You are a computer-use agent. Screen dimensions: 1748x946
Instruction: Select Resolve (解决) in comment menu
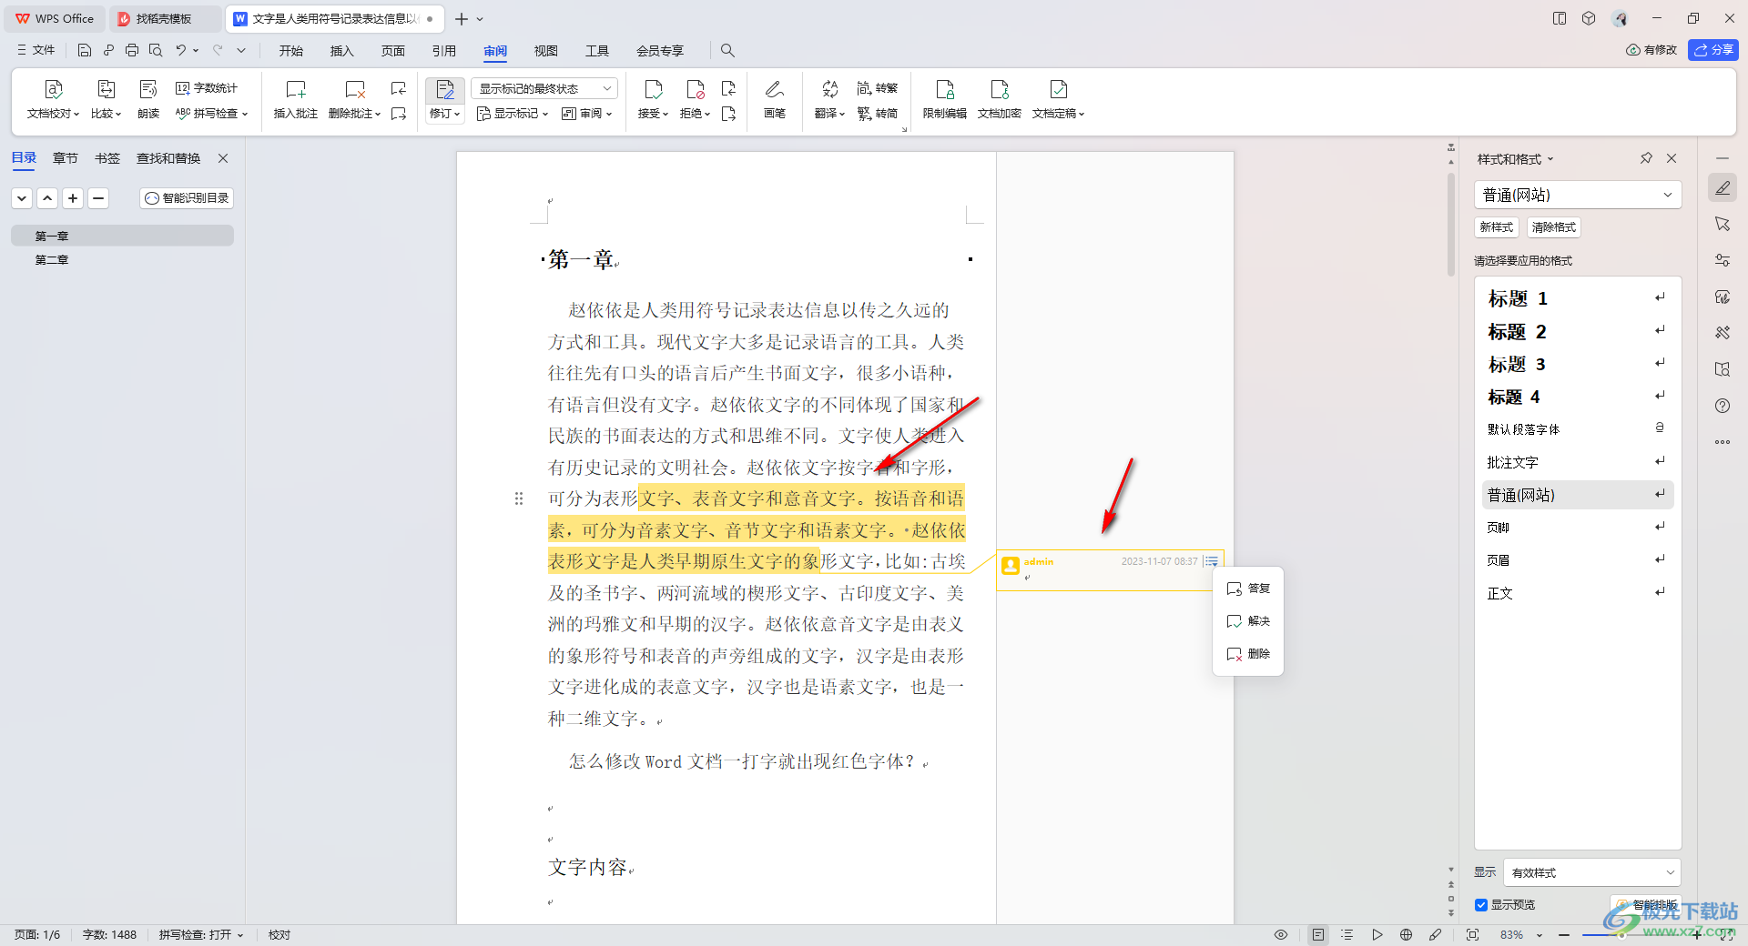click(x=1248, y=621)
